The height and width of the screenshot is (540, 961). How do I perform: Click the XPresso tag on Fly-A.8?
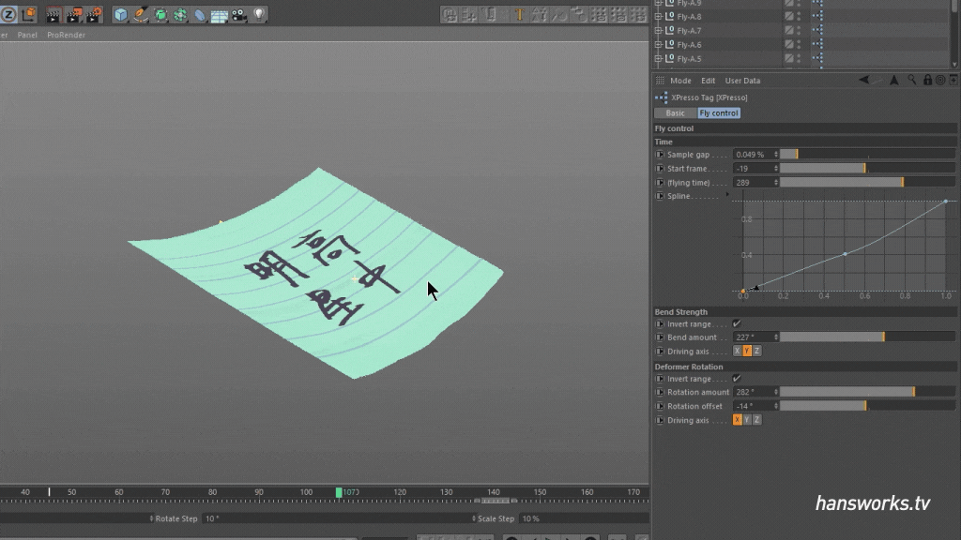pyautogui.click(x=817, y=17)
